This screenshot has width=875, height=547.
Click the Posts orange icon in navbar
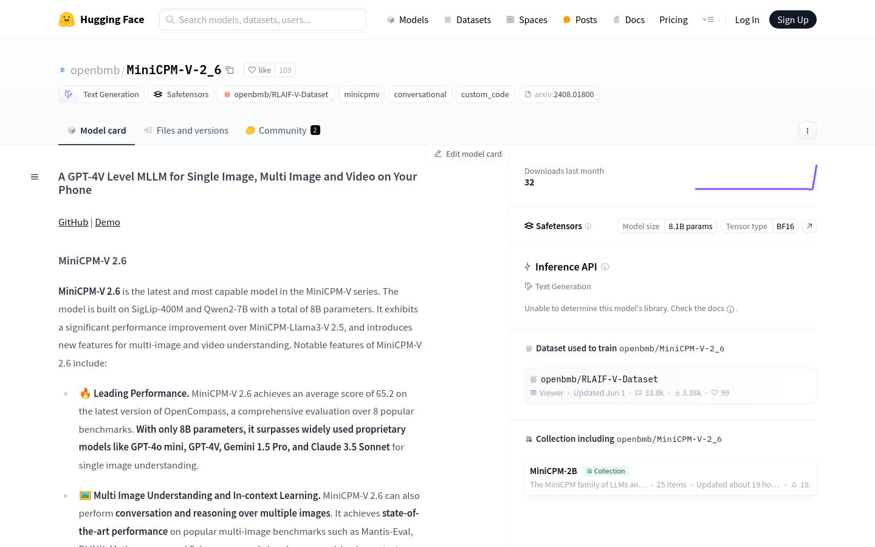coord(567,19)
